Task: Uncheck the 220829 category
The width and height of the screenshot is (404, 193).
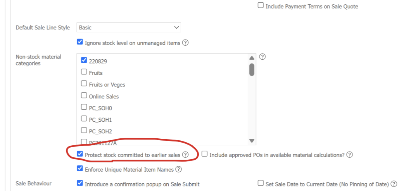Action: (84, 60)
